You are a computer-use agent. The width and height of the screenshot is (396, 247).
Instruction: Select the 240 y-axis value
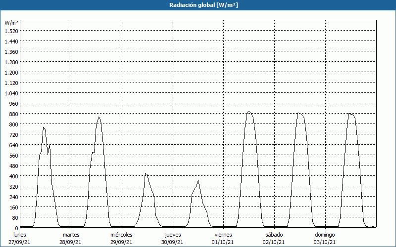[14, 197]
